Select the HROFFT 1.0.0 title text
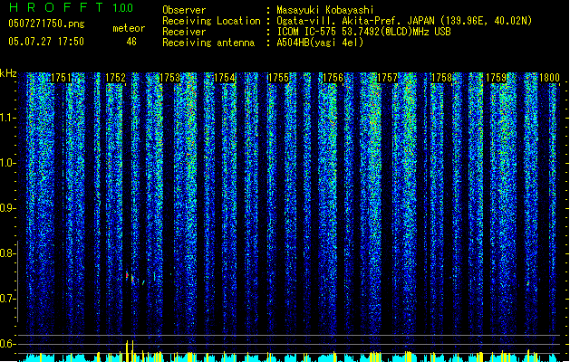Screen dimensions: 570x362 (x=72, y=7)
